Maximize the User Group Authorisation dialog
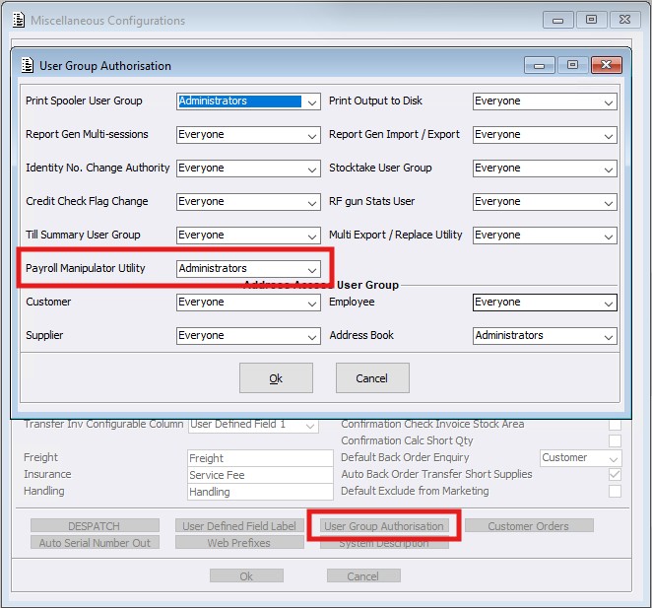The height and width of the screenshot is (608, 652). 571,65
